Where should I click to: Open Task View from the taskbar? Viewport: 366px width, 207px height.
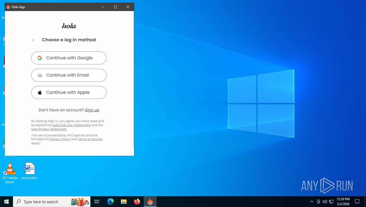97,202
